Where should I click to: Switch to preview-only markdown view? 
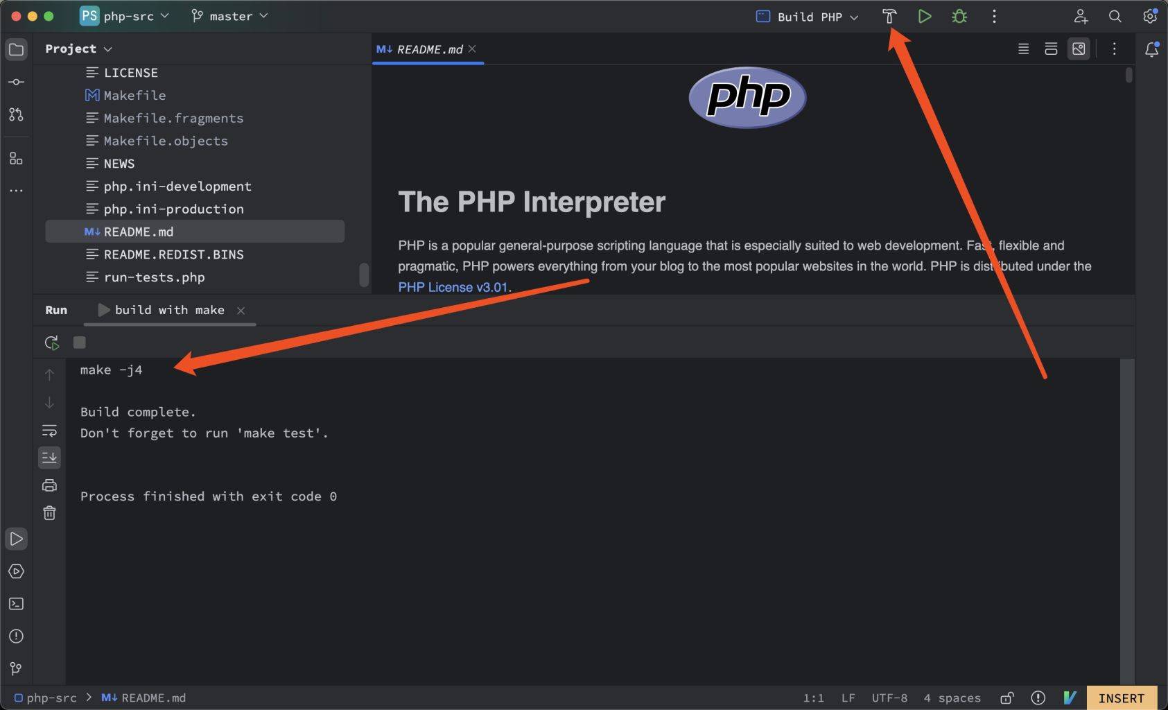(1079, 49)
